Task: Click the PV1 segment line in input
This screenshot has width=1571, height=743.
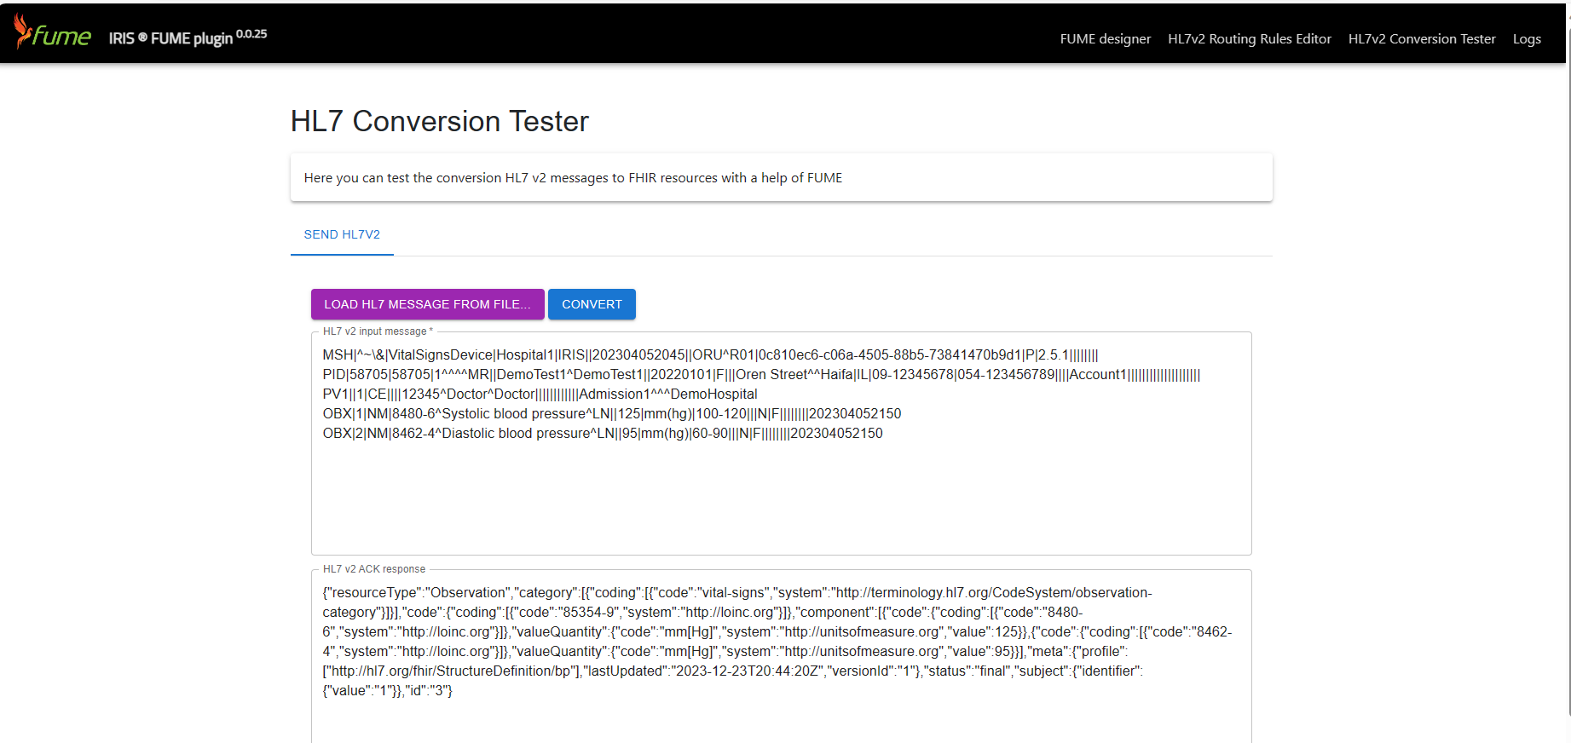Action: point(539,395)
